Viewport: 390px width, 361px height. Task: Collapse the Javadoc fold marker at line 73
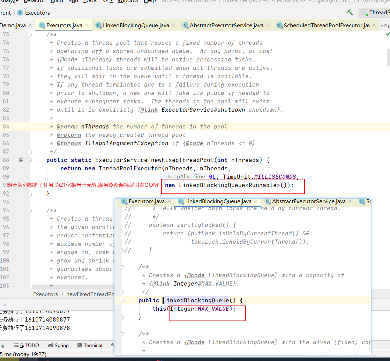click(30, 34)
